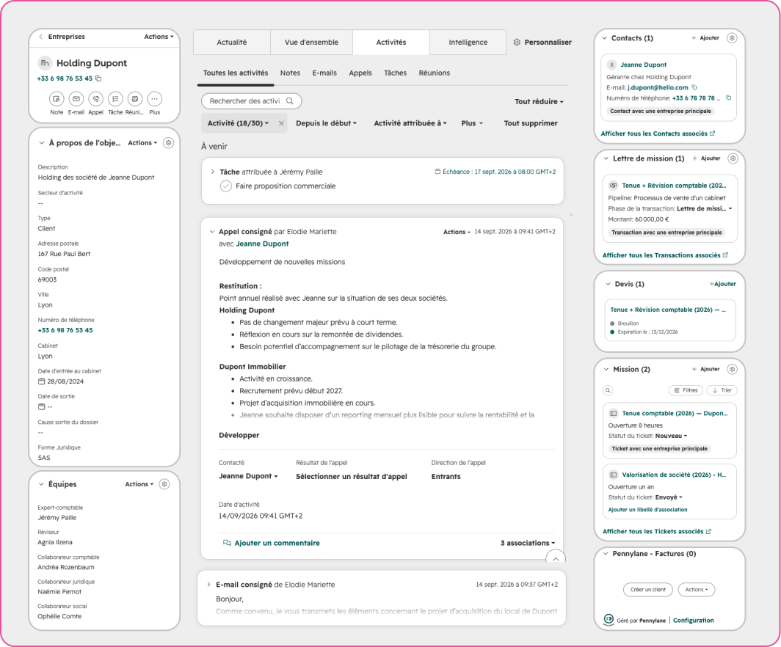Click the Pennylane logo icon

pyautogui.click(x=609, y=620)
